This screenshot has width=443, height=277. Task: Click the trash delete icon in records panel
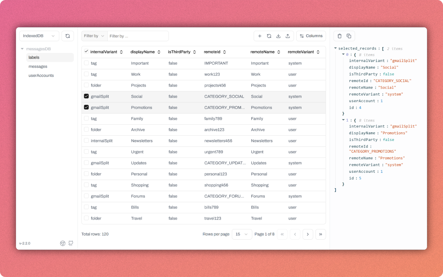[x=340, y=36]
